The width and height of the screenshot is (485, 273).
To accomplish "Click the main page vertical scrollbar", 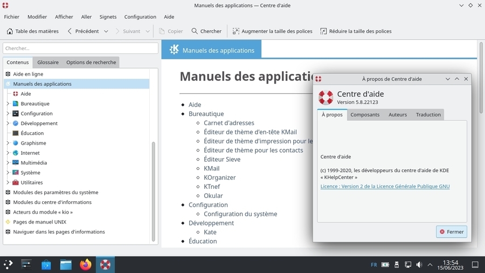I will tap(481, 77).
